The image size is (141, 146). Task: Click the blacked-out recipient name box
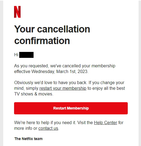point(26,55)
